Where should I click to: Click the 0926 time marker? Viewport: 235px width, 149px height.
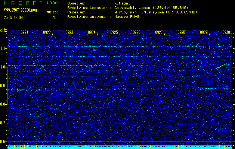click(136, 32)
